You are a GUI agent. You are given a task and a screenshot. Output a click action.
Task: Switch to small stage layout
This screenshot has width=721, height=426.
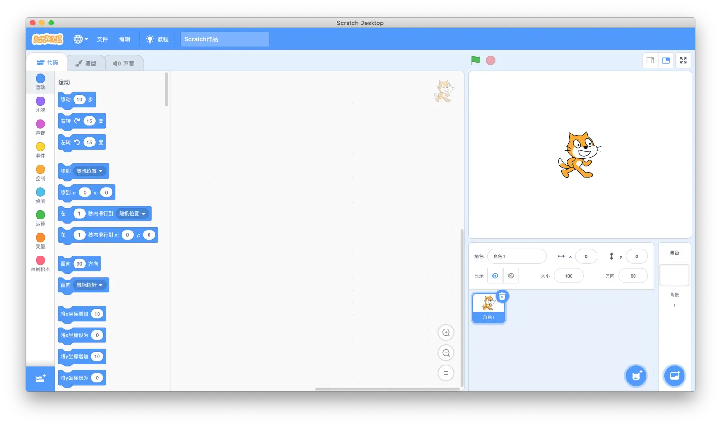coord(650,61)
